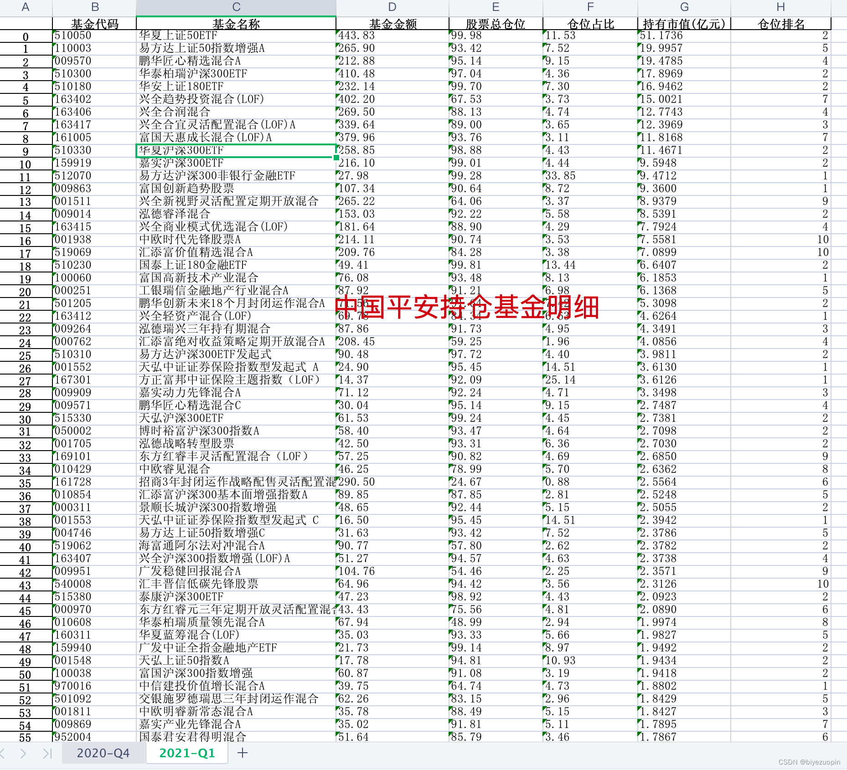
Task: Select cell 广发中证全指金融地产ETF
Action: coord(236,648)
